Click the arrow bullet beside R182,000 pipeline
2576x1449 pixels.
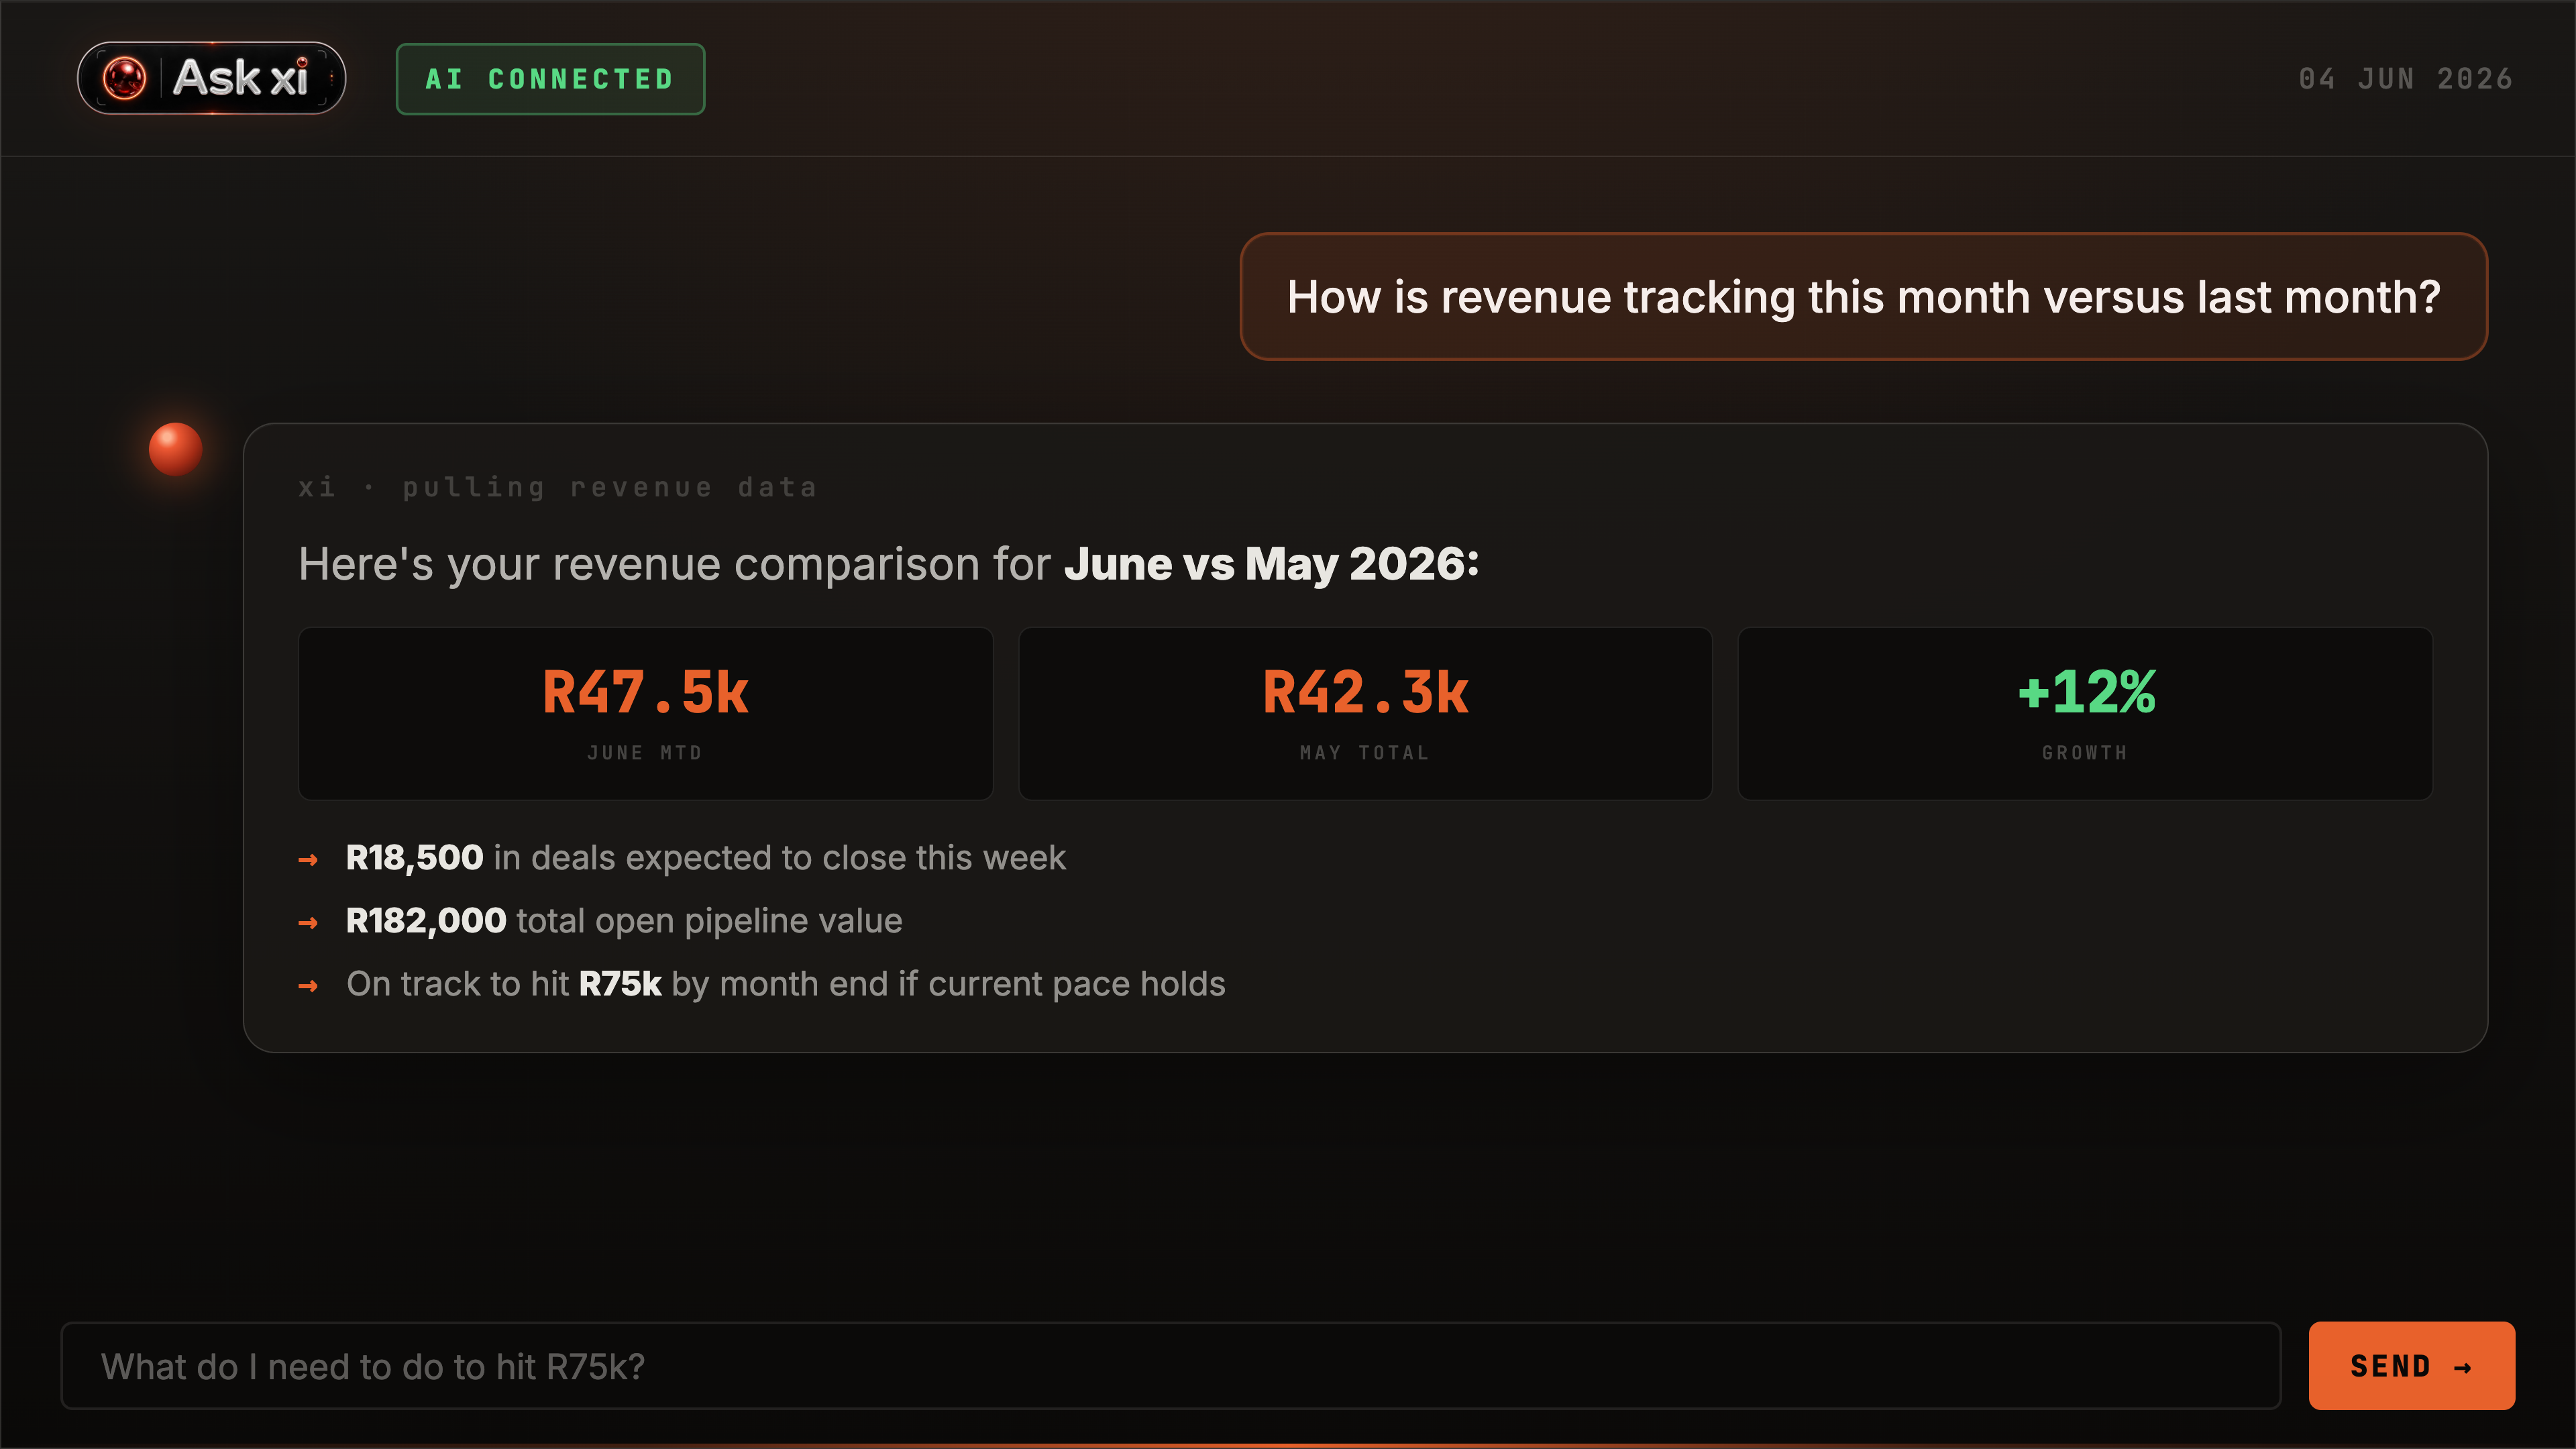click(308, 923)
